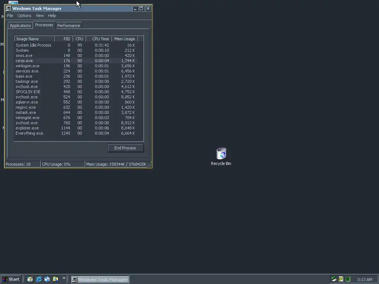The image size is (379, 284).
Task: Click the CPU Usage: 0% status entry
Action: pyautogui.click(x=63, y=164)
